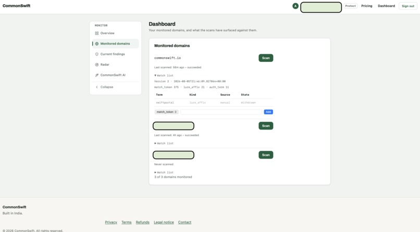Open the Legal notice footer link

point(164,222)
